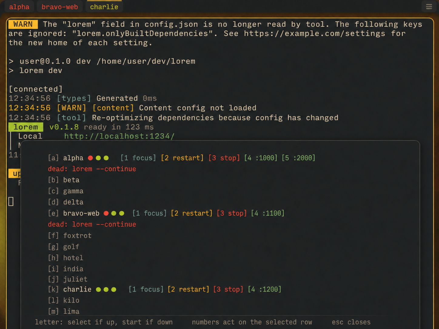Click the dead: lorem --continue line under alpha

(92, 169)
